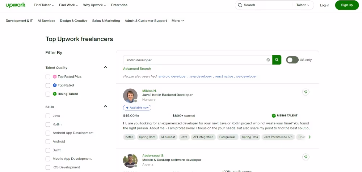The width and height of the screenshot is (362, 172).
Task: Click Java | Kotlin Backend Developer title
Action: point(167,95)
